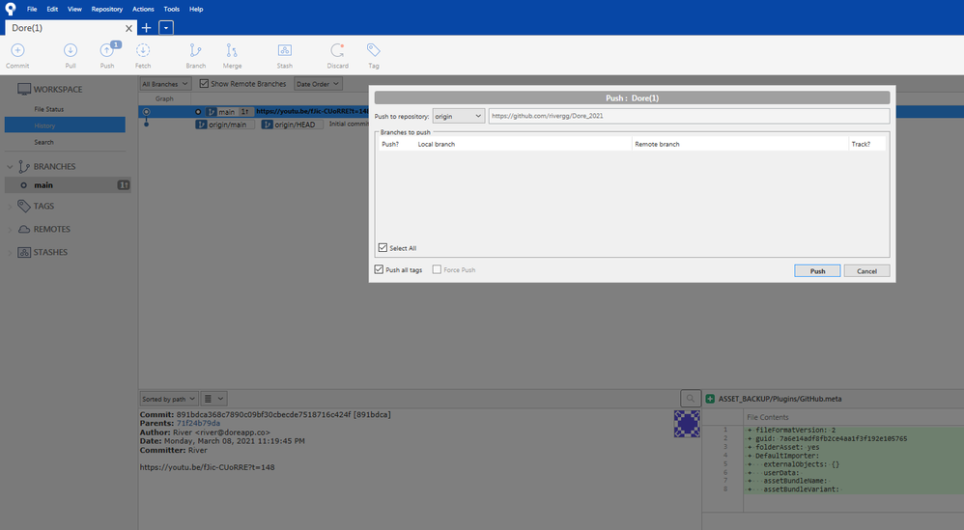
Task: Click the Push button in dialog
Action: (817, 271)
